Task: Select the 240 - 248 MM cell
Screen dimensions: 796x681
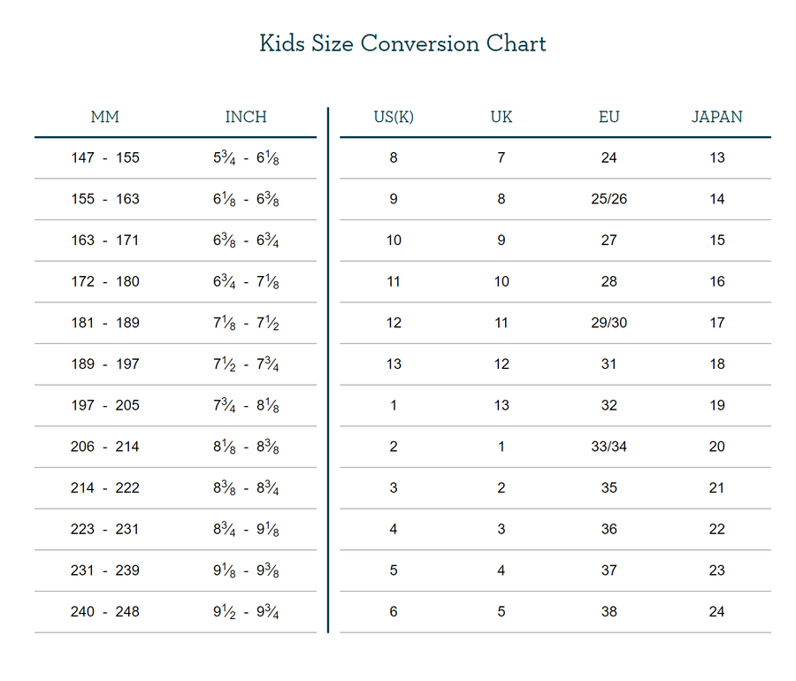Action: pyautogui.click(x=105, y=612)
